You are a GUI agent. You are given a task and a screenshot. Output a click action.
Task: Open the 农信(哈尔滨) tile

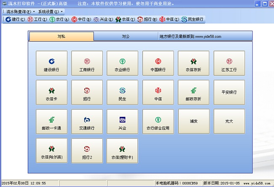51,151
